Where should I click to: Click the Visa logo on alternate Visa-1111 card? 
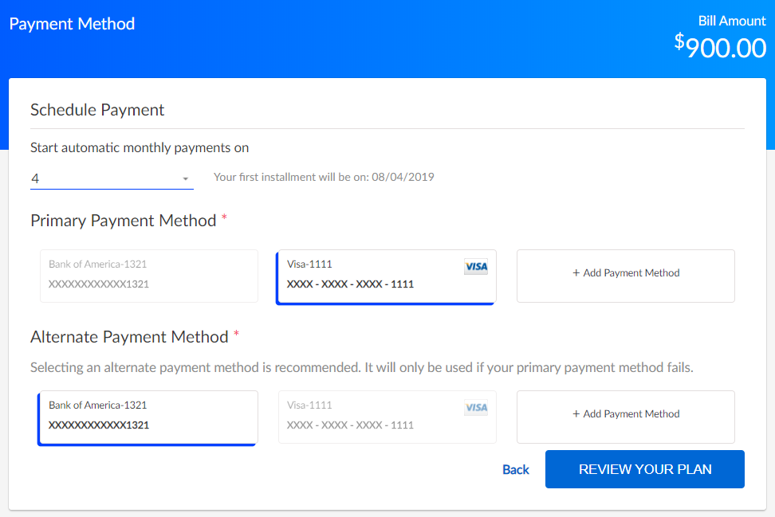point(476,408)
